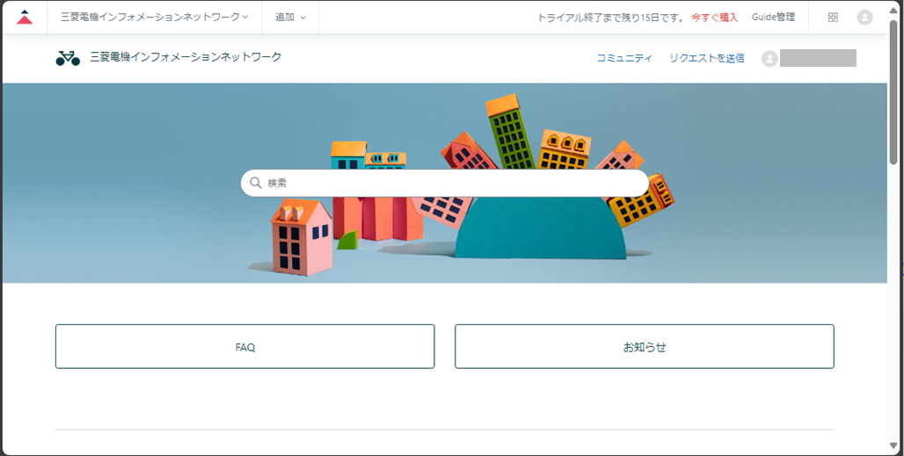The image size is (904, 456).
Task: Click the scroll-down arrow on the scrollbar
Action: coord(894,448)
